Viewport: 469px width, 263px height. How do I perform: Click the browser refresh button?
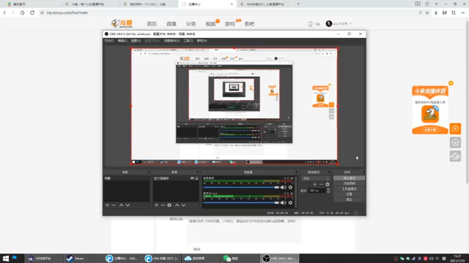[x=32, y=12]
